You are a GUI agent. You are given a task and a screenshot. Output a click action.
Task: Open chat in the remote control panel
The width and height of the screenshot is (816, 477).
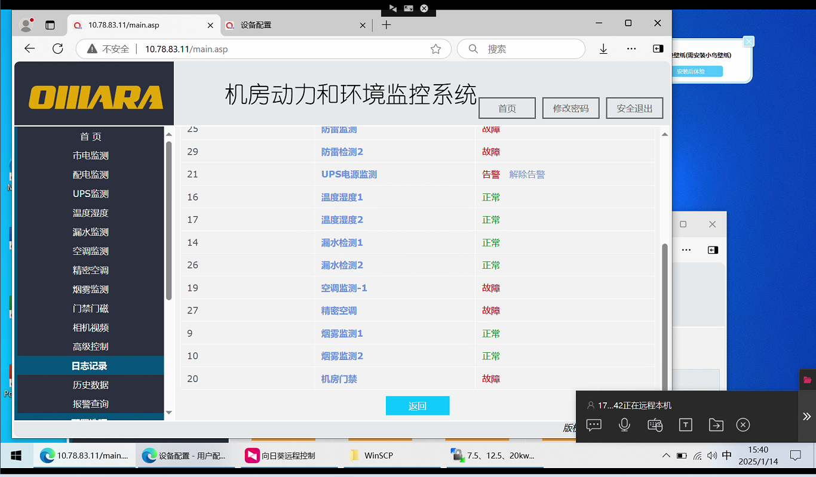tap(594, 424)
